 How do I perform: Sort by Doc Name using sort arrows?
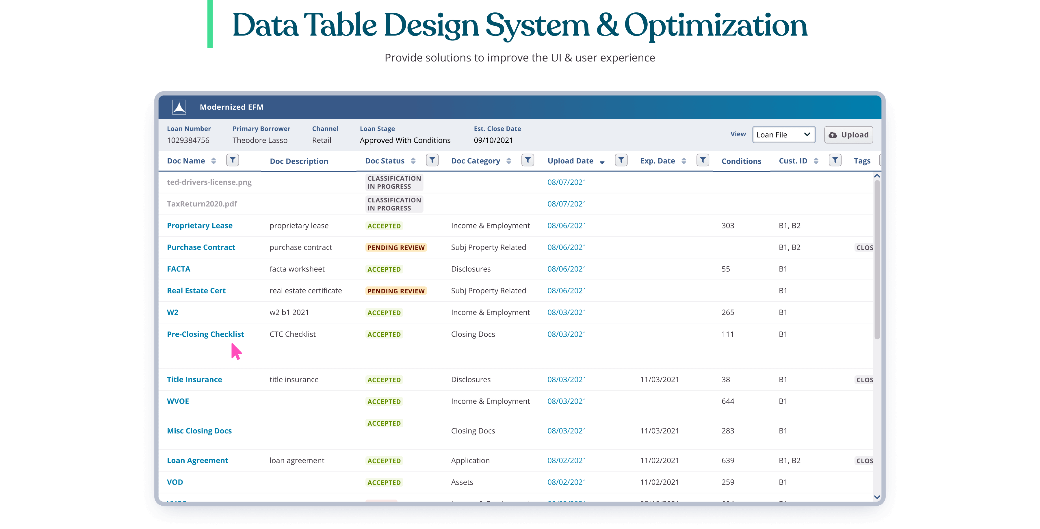coord(213,161)
